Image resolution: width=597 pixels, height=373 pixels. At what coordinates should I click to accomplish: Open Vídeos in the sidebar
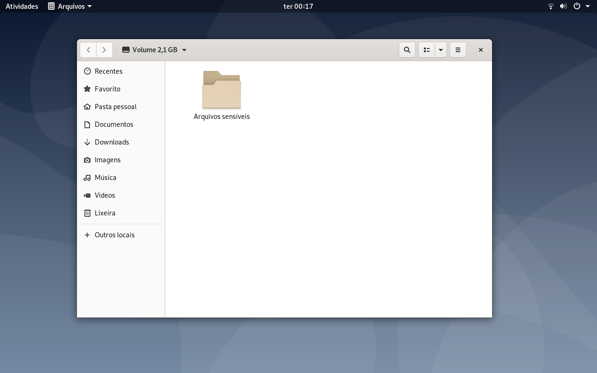[x=121, y=195]
